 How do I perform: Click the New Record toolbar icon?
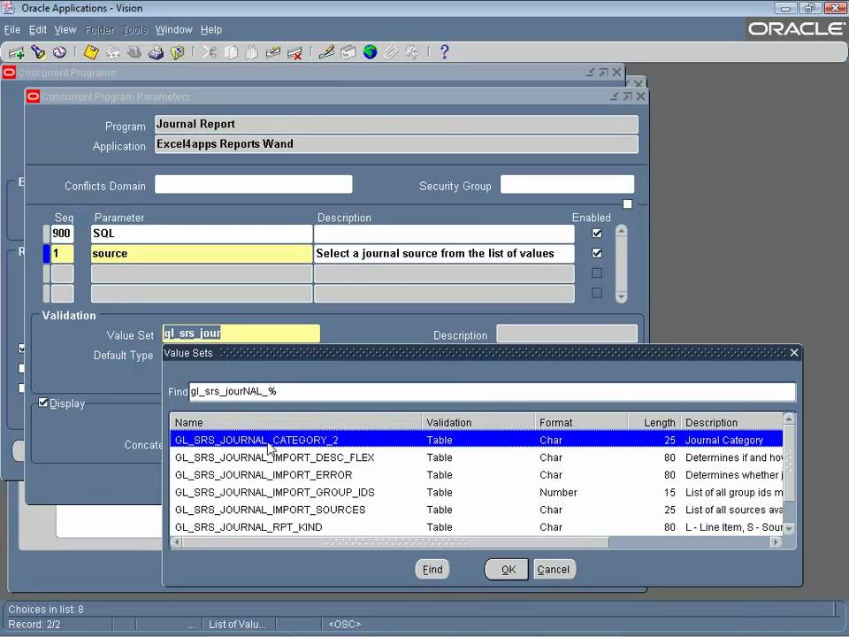(x=16, y=52)
